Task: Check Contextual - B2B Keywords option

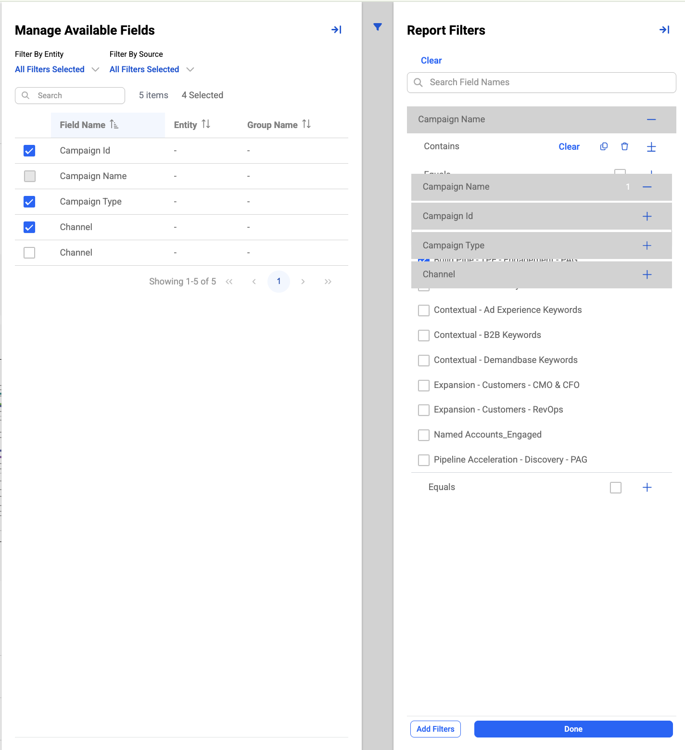Action: tap(424, 336)
